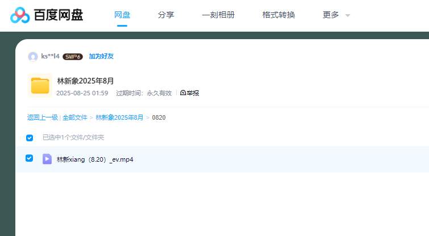Click the username ks**l4
Image resolution: width=429 pixels, height=236 pixels.
tap(50, 57)
